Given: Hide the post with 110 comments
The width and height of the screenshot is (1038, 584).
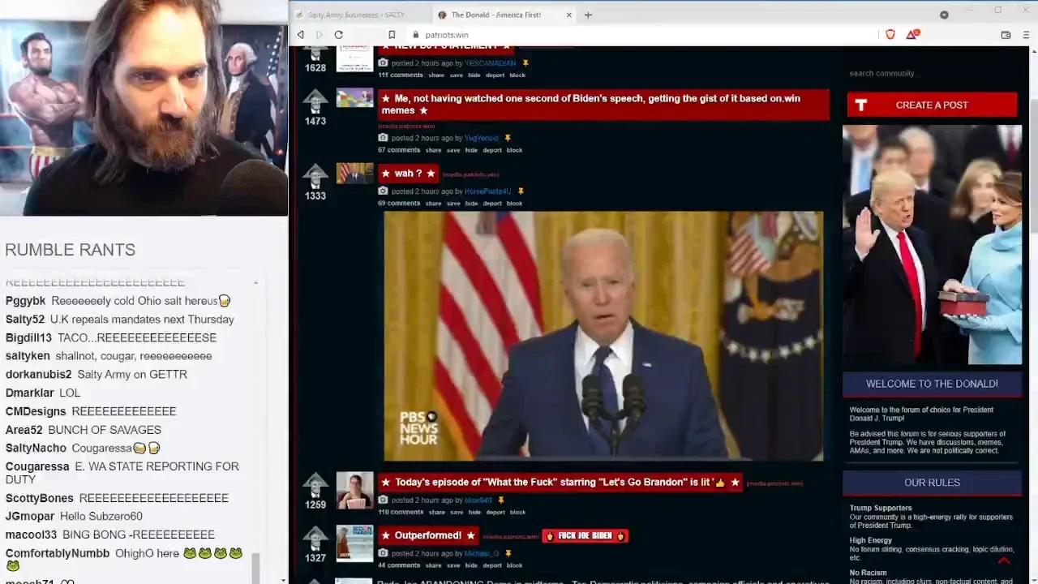Looking at the screenshot, I should tap(474, 512).
